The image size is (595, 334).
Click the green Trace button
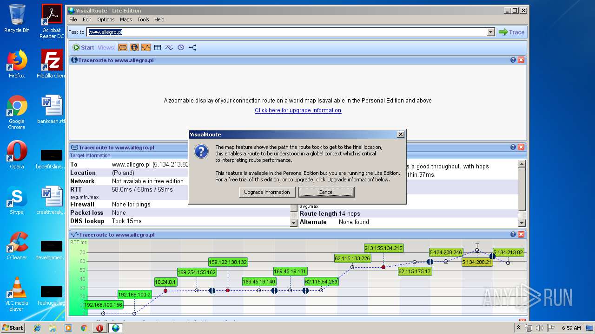[x=511, y=32]
